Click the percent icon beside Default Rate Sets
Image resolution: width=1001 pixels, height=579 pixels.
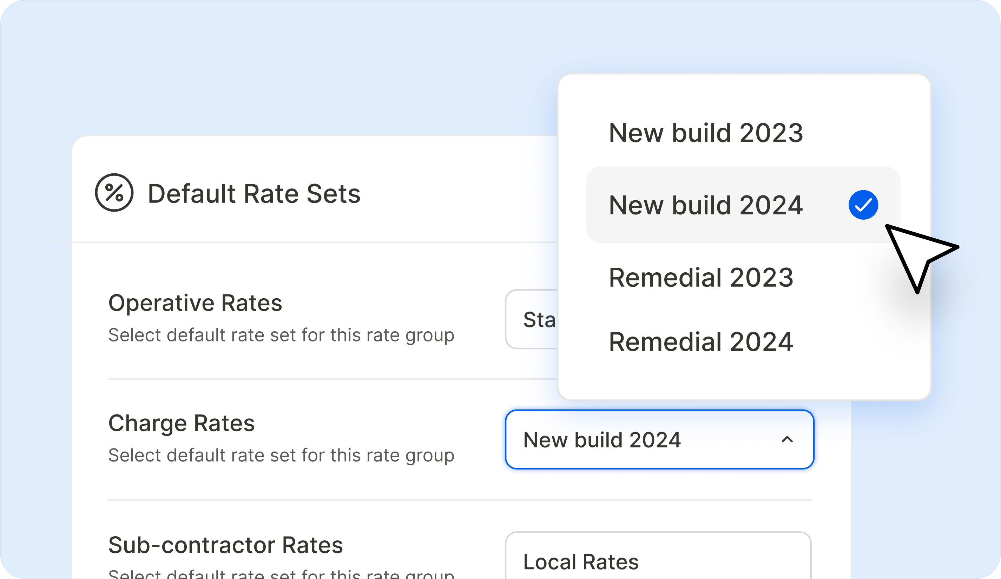coord(114,193)
